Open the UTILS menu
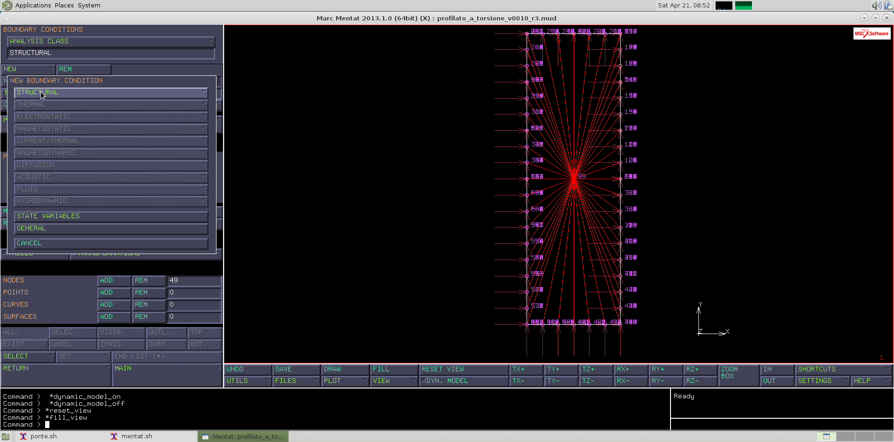This screenshot has width=894, height=442. (248, 381)
